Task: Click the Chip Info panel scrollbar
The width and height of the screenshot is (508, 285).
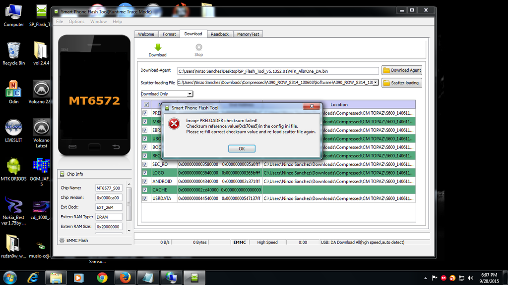Action: 129,208
